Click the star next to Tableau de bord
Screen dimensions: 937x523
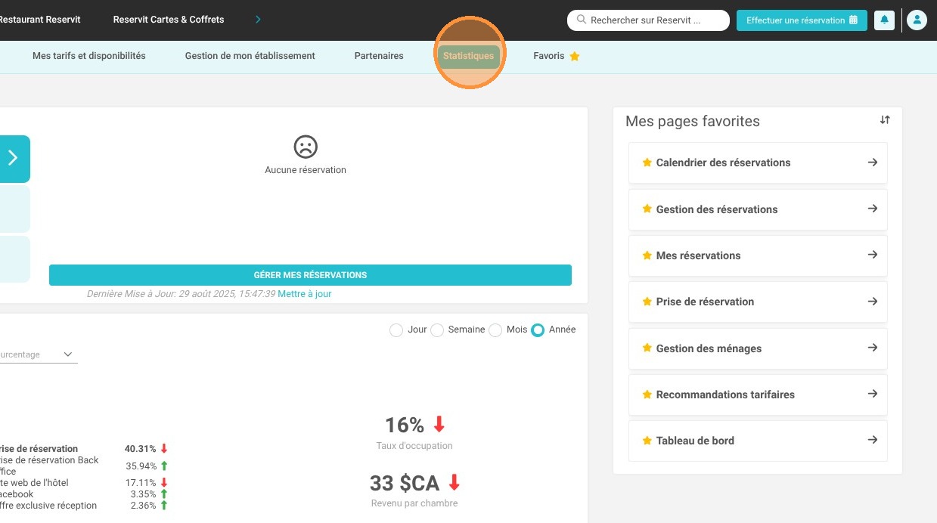(x=647, y=441)
